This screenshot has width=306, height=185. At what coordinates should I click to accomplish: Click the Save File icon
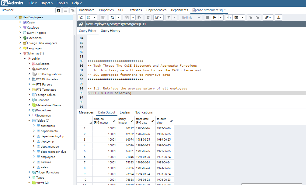pos(89,17)
